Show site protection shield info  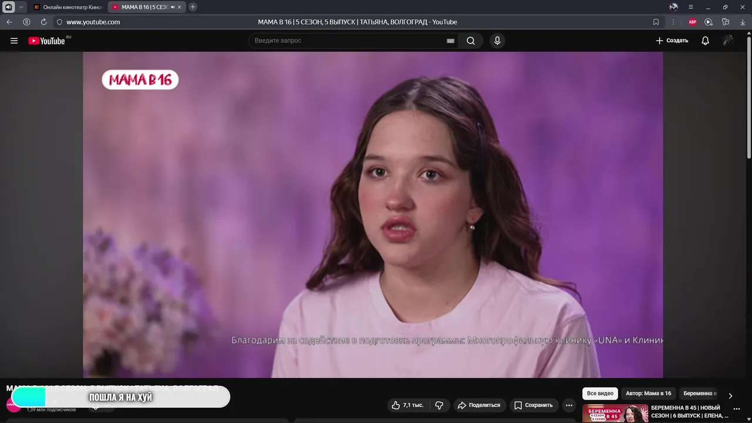[x=59, y=22]
